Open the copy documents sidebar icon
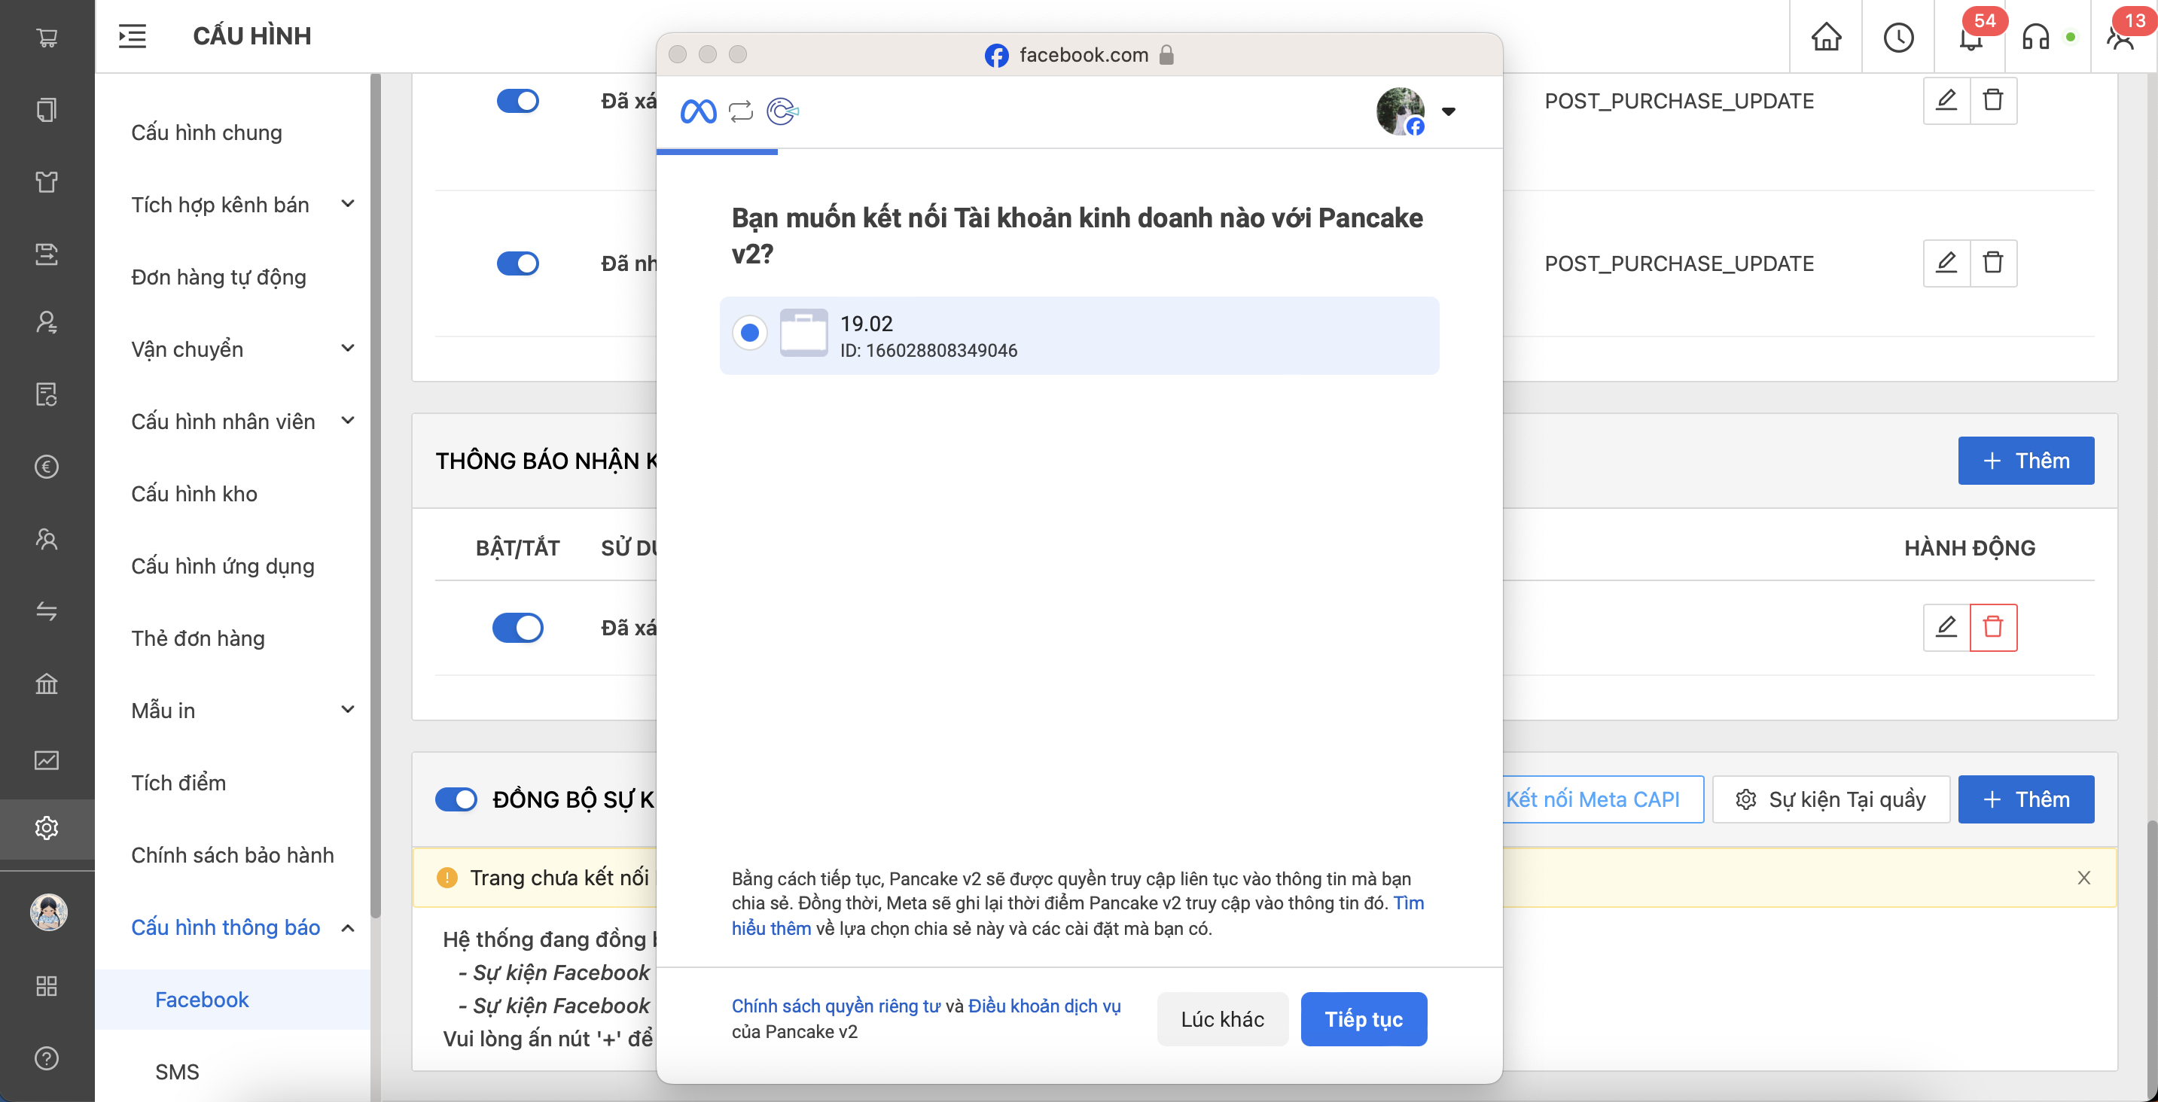The image size is (2158, 1102). [x=47, y=110]
